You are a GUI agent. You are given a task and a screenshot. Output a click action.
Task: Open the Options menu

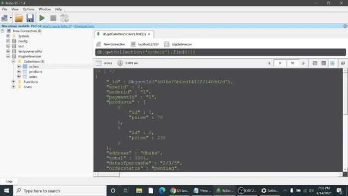click(28, 9)
